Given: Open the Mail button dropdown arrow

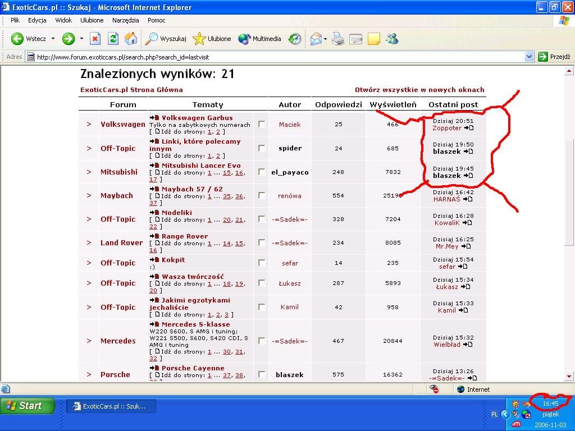Looking at the screenshot, I should click(x=325, y=39).
